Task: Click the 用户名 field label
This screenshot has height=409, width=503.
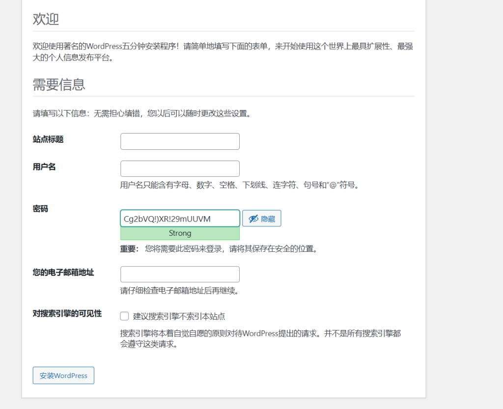Action: (x=44, y=166)
